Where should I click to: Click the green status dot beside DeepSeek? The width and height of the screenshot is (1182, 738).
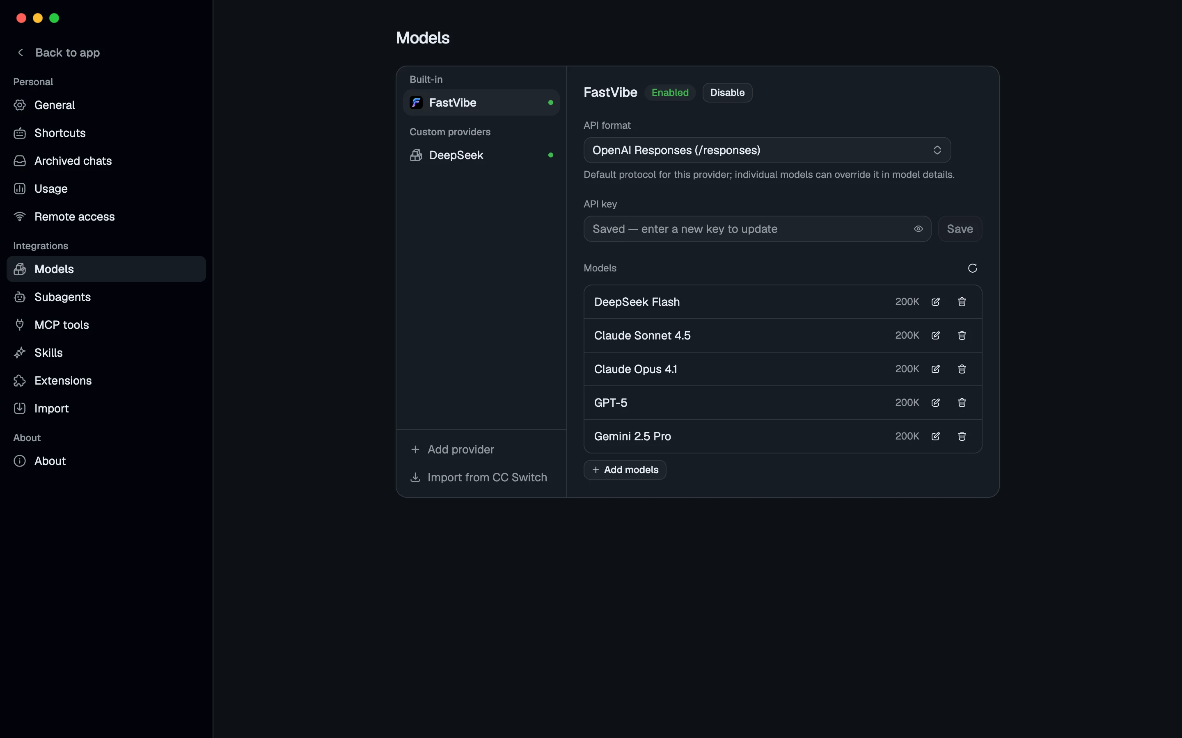coord(550,155)
